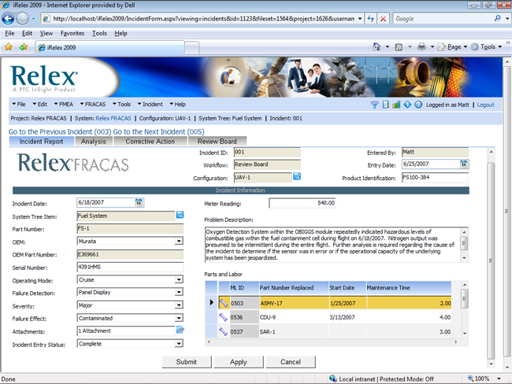This screenshot has width=512, height=384.
Task: Switch to the Review Board tab
Action: 217,142
